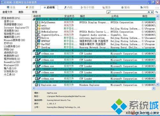Collapse the HKEY_CURRENT_USER Run group
160x116 pixels.
tap(34, 70)
